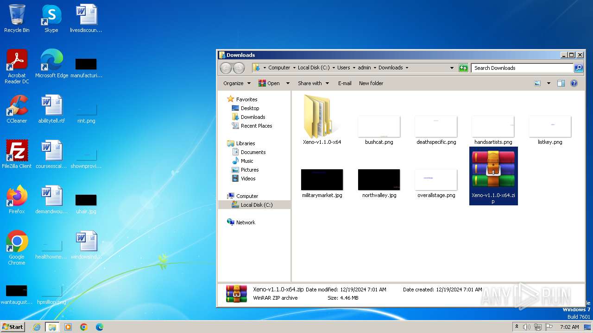
Task: Open Acrobat Reader DC shortcut
Action: coord(17,66)
